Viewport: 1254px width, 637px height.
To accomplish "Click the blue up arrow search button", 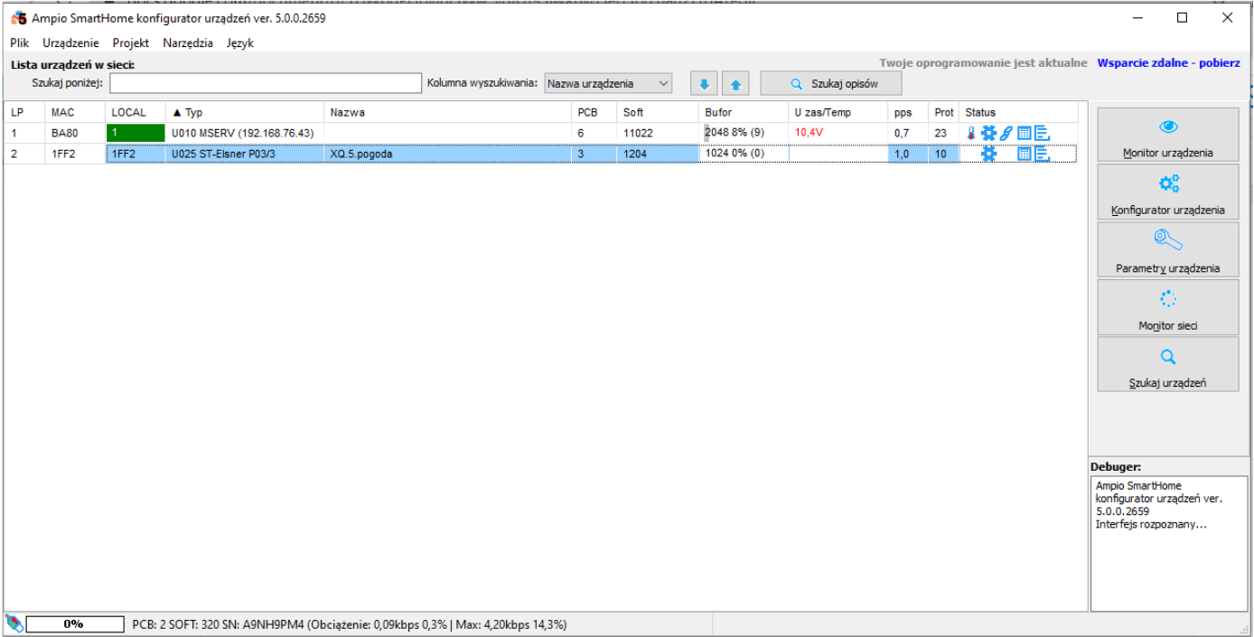I will point(736,84).
